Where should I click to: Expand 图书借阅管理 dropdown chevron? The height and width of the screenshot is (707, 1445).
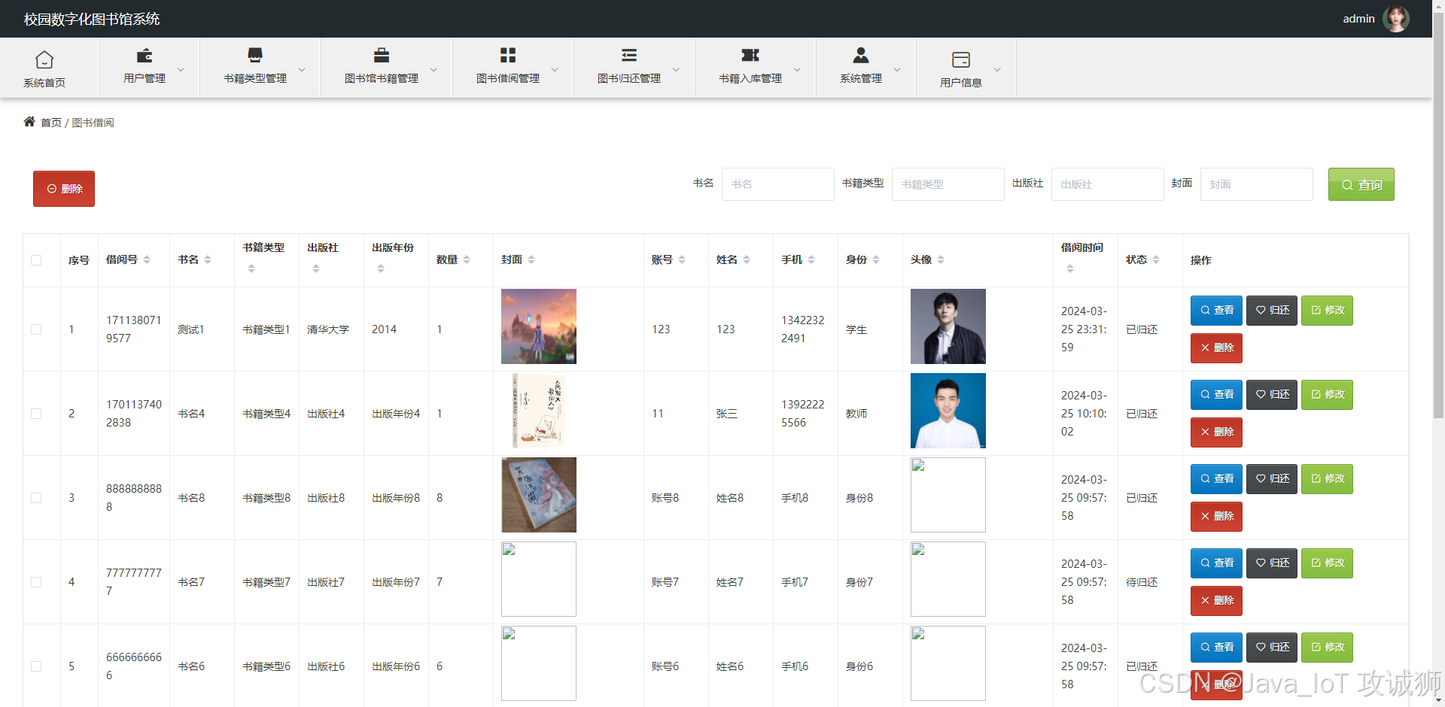(555, 69)
